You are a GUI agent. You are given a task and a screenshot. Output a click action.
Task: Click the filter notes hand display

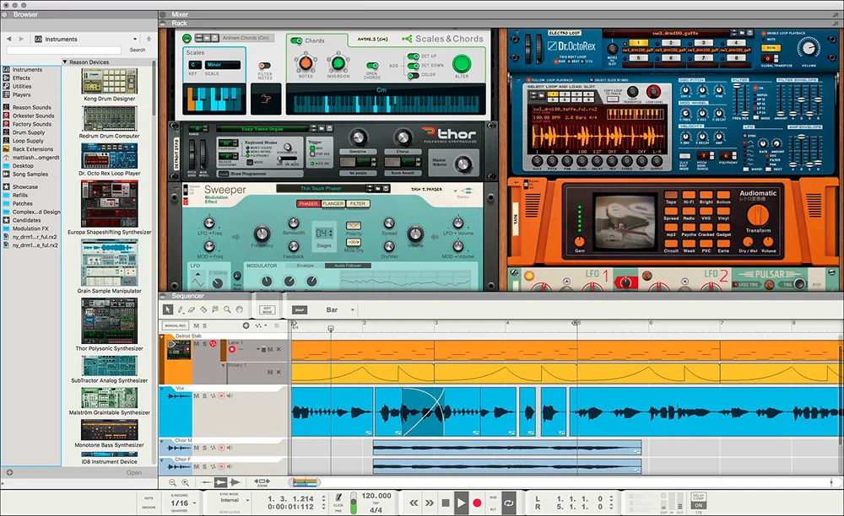[x=265, y=99]
